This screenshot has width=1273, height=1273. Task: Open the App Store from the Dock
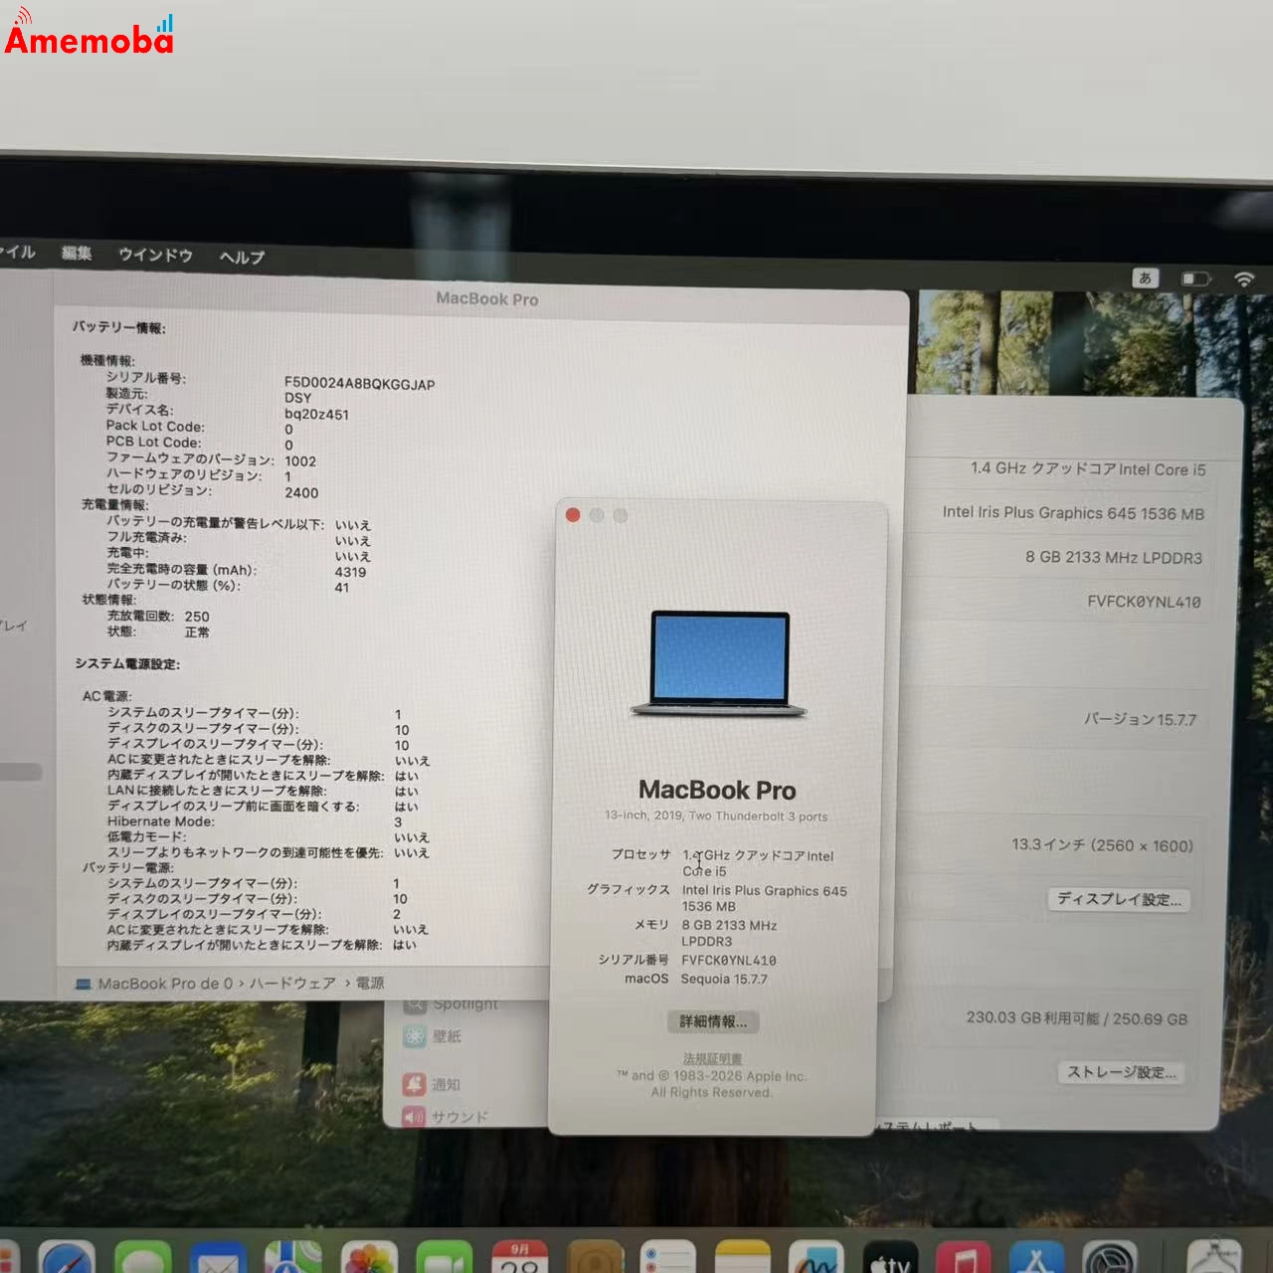[x=1036, y=1259]
